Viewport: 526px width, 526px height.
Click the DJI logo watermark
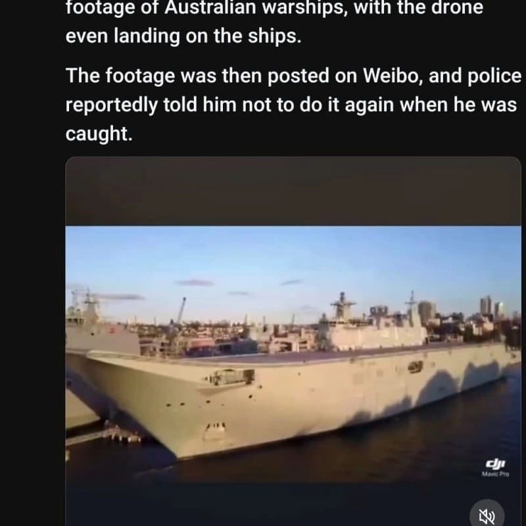coord(496,464)
